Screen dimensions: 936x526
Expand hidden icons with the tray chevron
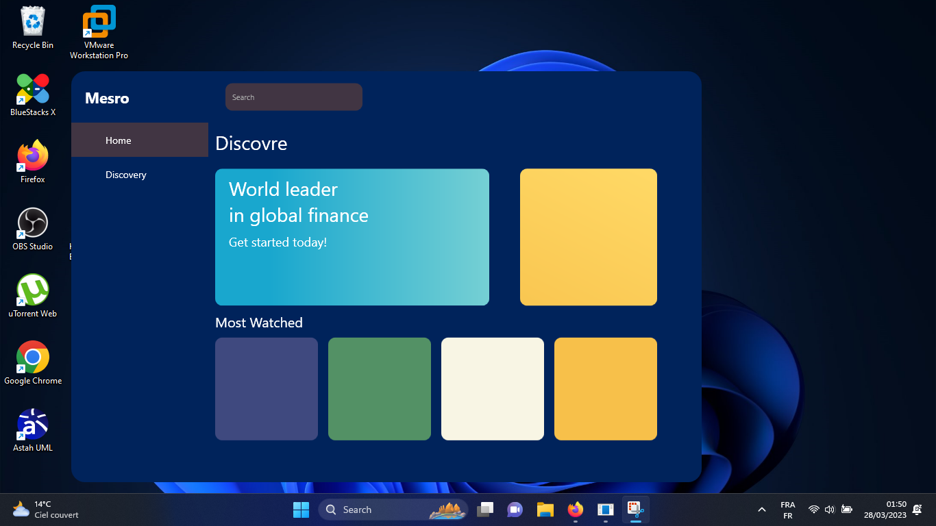pyautogui.click(x=761, y=510)
